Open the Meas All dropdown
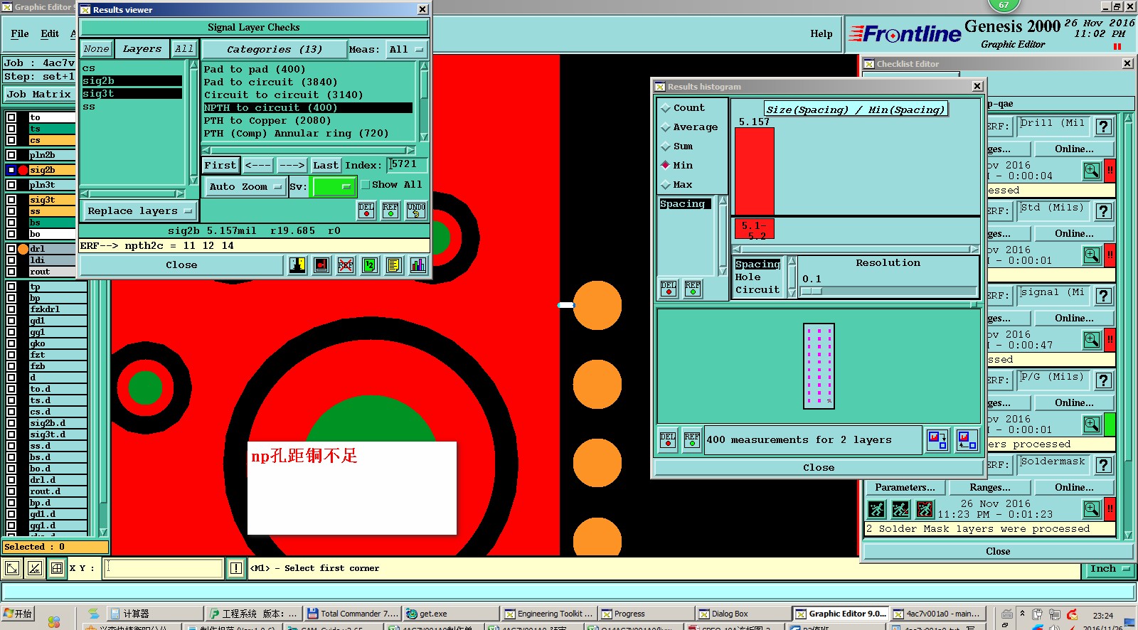The width and height of the screenshot is (1138, 630). coord(406,50)
